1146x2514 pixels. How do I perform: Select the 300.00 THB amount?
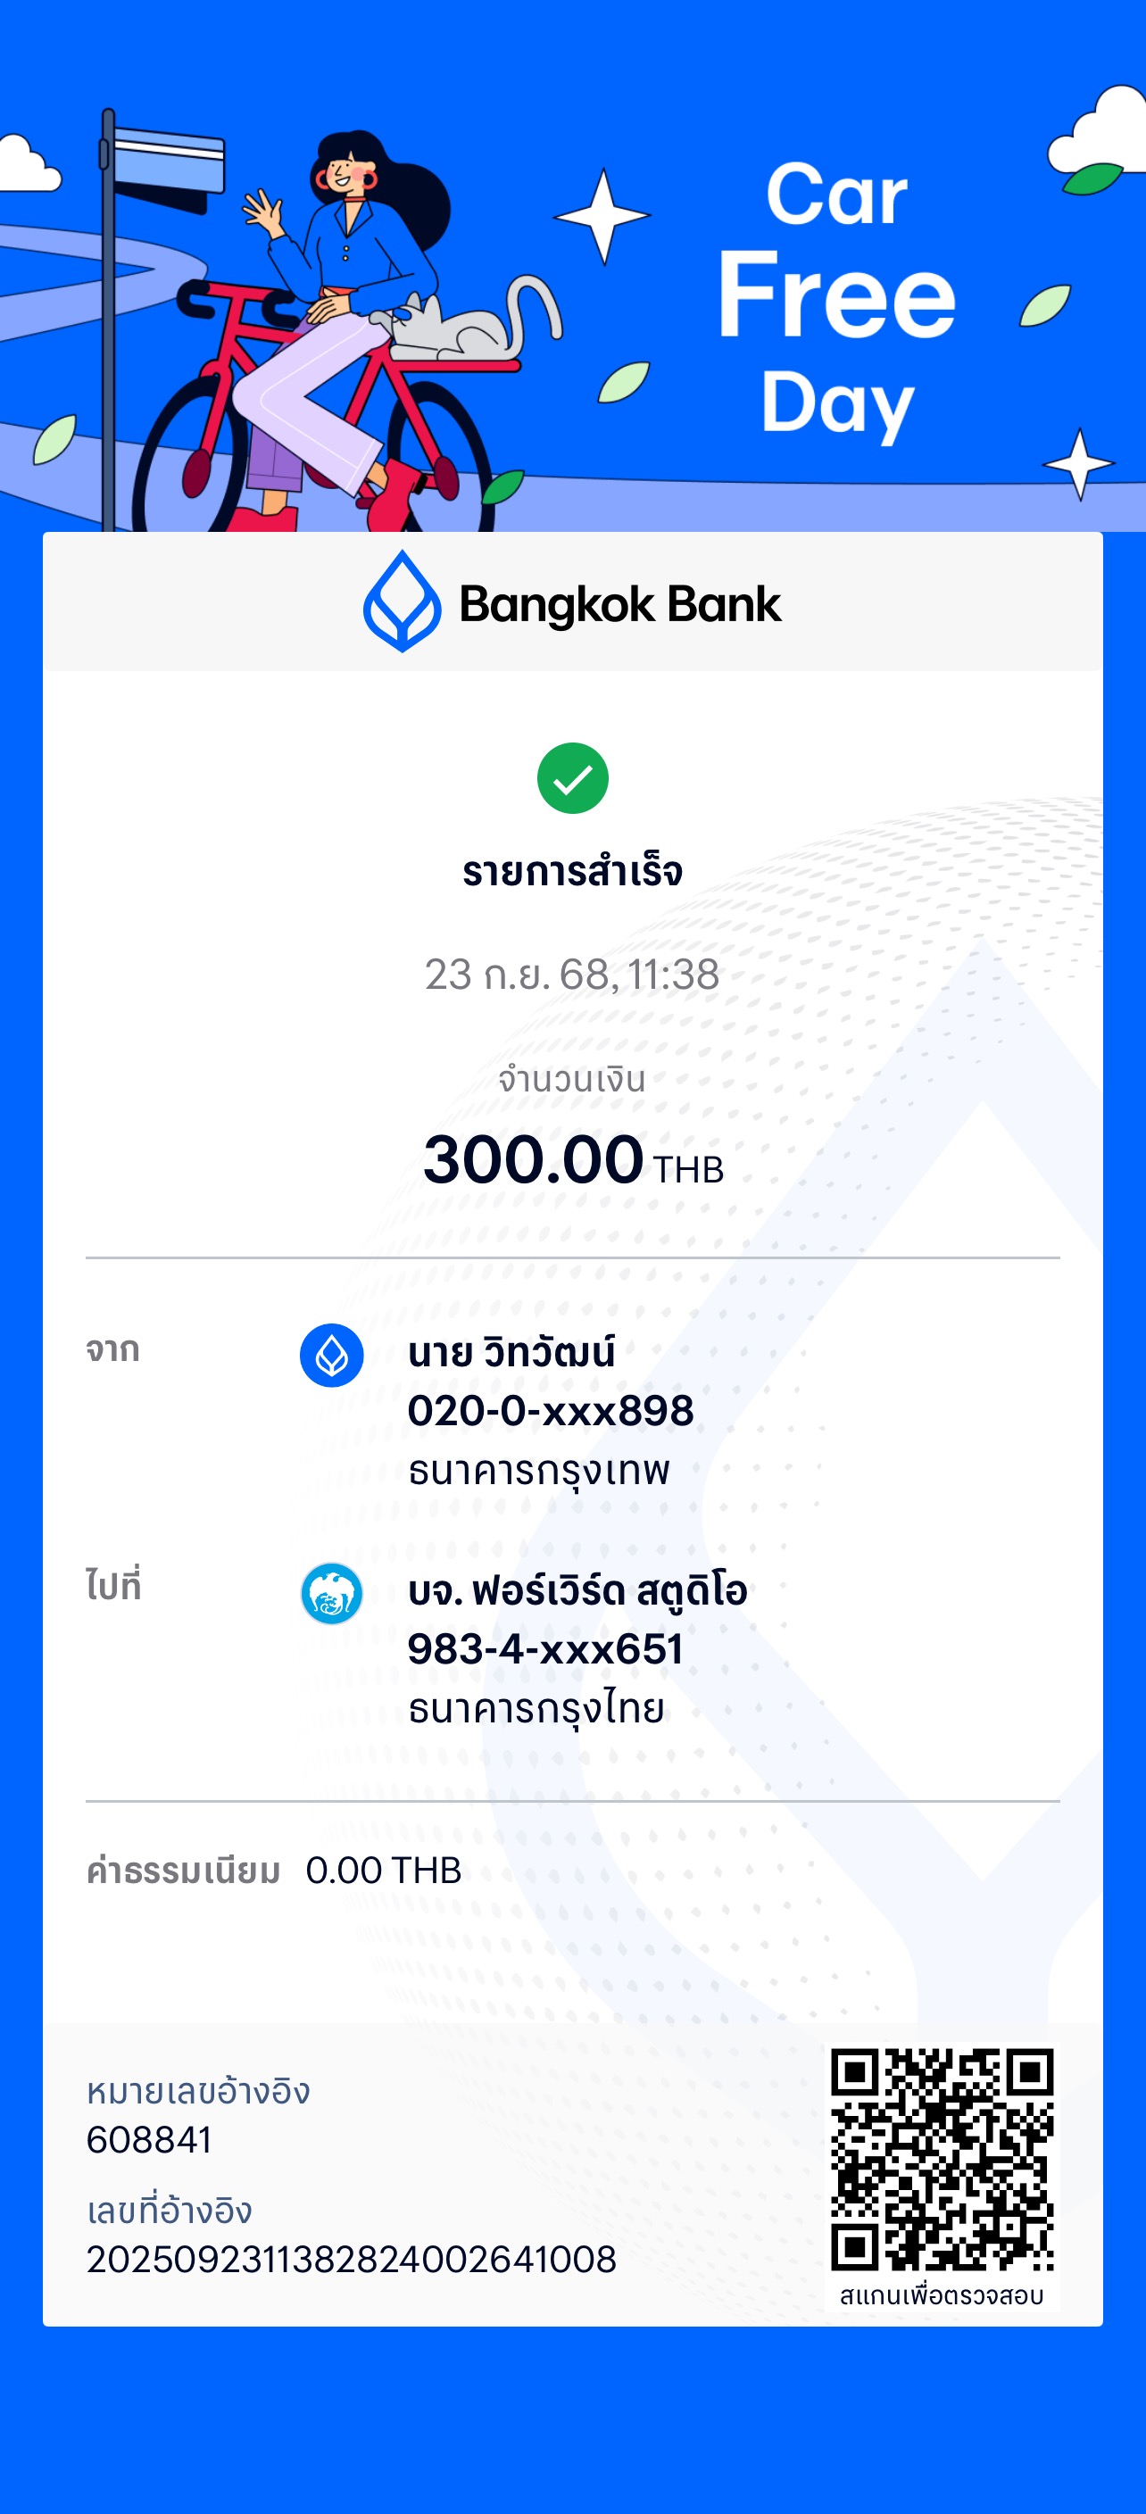click(x=573, y=1160)
